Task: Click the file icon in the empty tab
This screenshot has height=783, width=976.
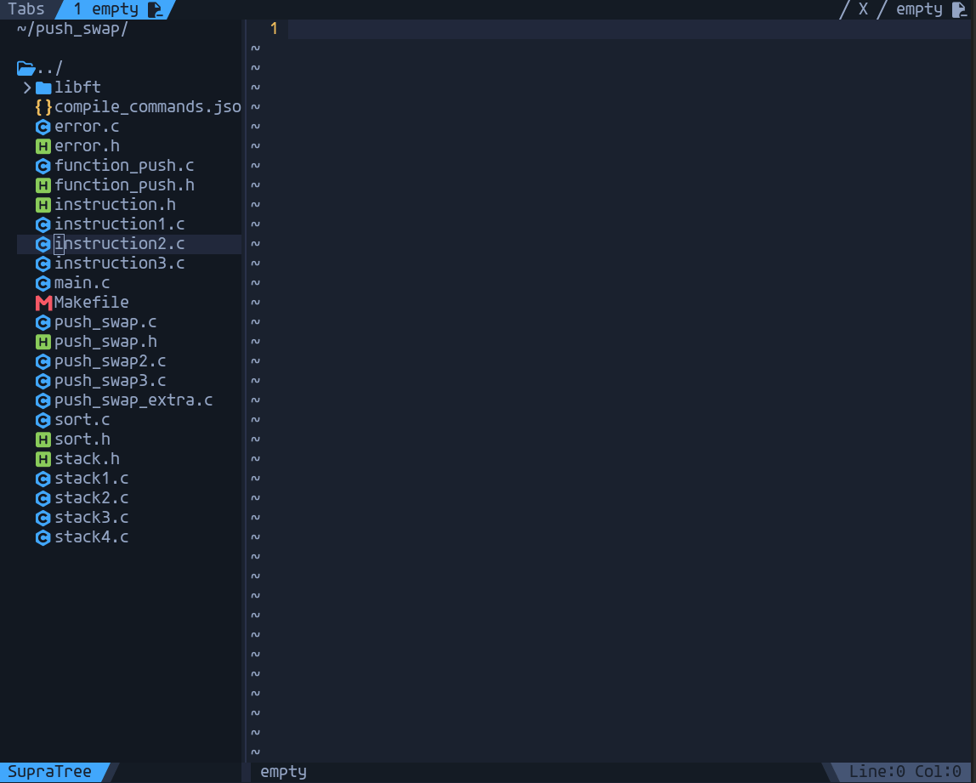Action: click(x=155, y=9)
